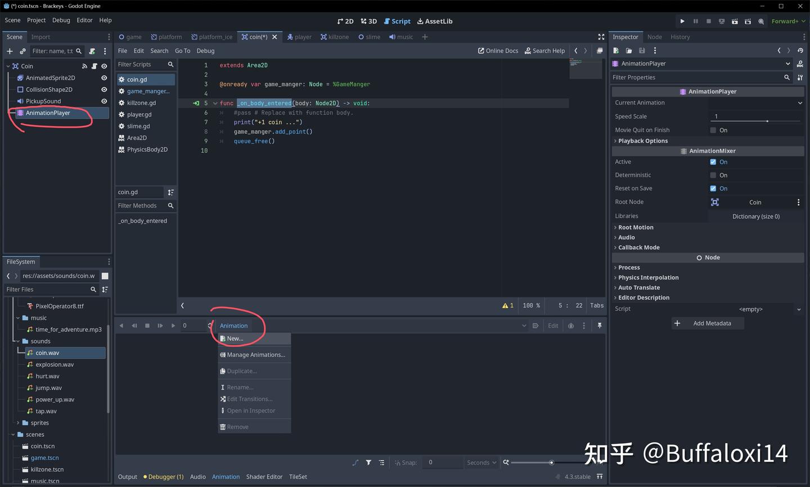Open Manage Animations dialog

[255, 354]
